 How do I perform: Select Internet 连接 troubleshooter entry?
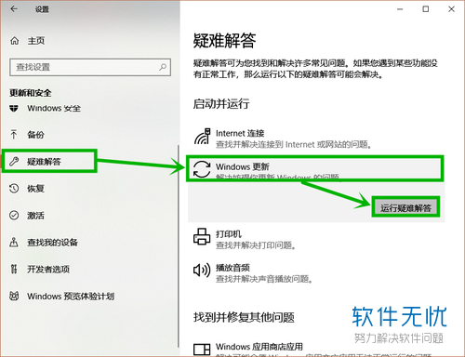316,139
